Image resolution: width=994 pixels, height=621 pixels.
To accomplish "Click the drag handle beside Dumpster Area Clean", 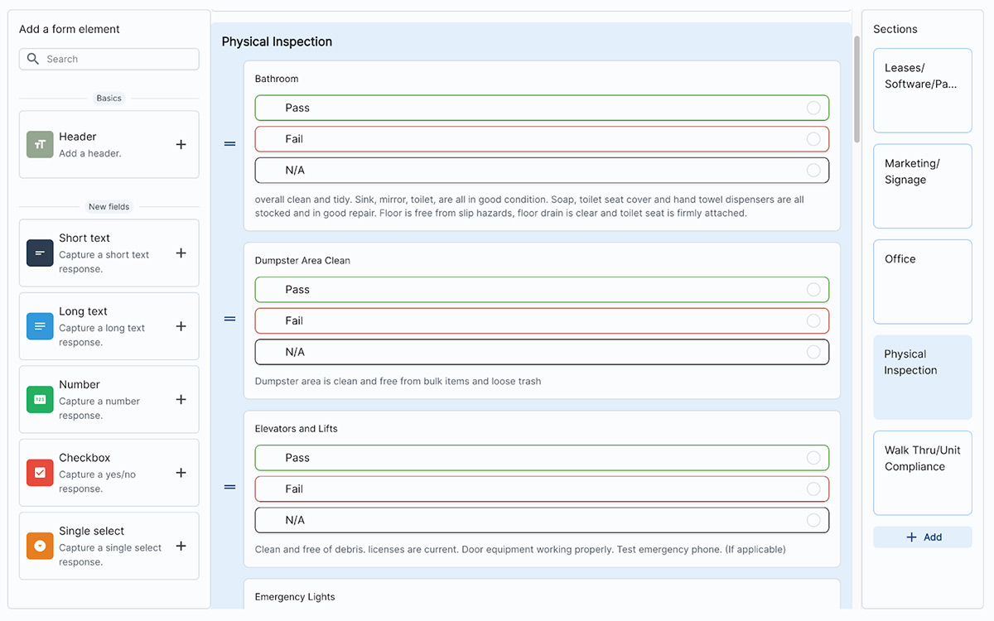I will pyautogui.click(x=229, y=320).
